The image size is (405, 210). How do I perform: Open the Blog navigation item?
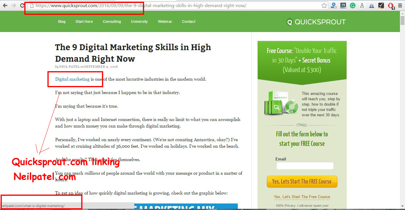(x=62, y=22)
